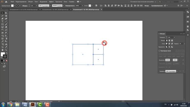Open the Layers panel from right dock

(188, 26)
